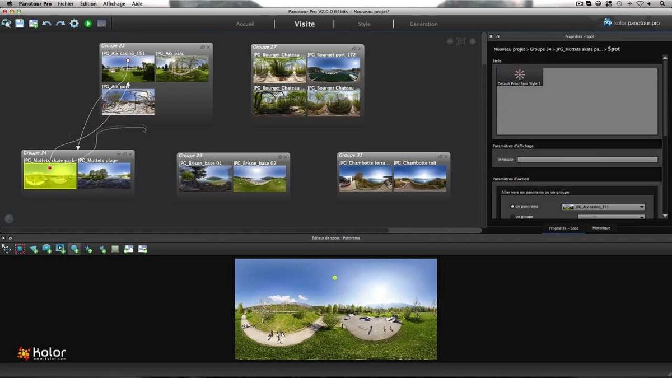672x378 pixels.
Task: Click the detach icon on Groupe 22 header
Action: click(203, 47)
